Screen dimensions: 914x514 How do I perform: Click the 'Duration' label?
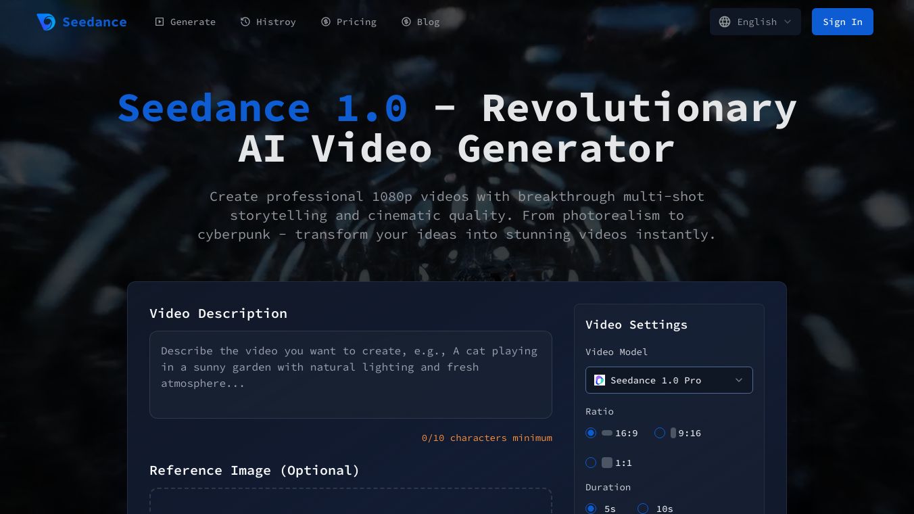point(608,487)
